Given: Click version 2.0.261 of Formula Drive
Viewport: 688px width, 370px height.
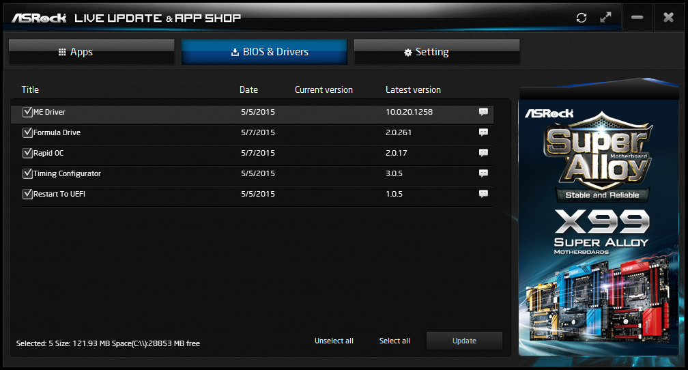Looking at the screenshot, I should (x=399, y=132).
